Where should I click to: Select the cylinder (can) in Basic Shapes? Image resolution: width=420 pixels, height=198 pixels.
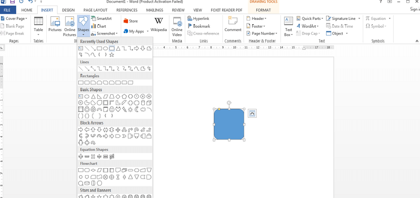[143, 103]
